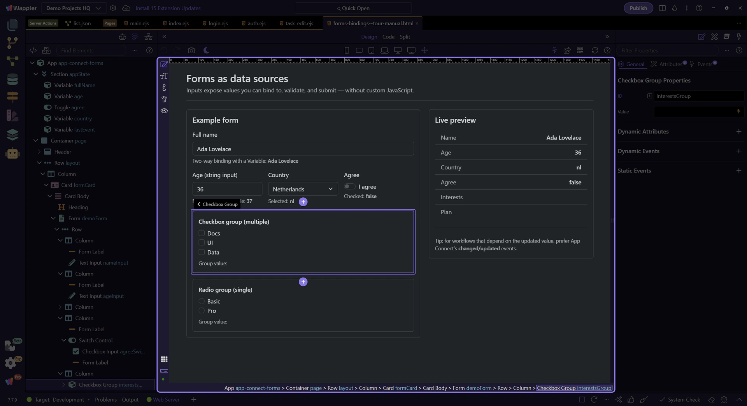This screenshot has height=406, width=747.
Task: Switch to the Code view tab
Action: point(388,37)
